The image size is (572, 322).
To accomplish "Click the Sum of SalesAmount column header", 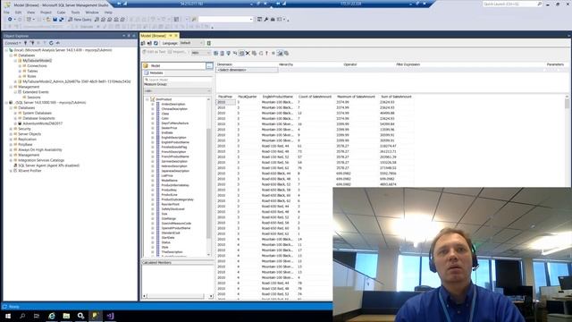I will point(396,97).
